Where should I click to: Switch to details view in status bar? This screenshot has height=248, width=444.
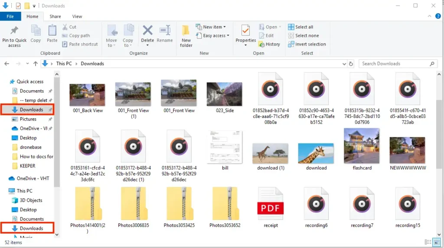428,242
